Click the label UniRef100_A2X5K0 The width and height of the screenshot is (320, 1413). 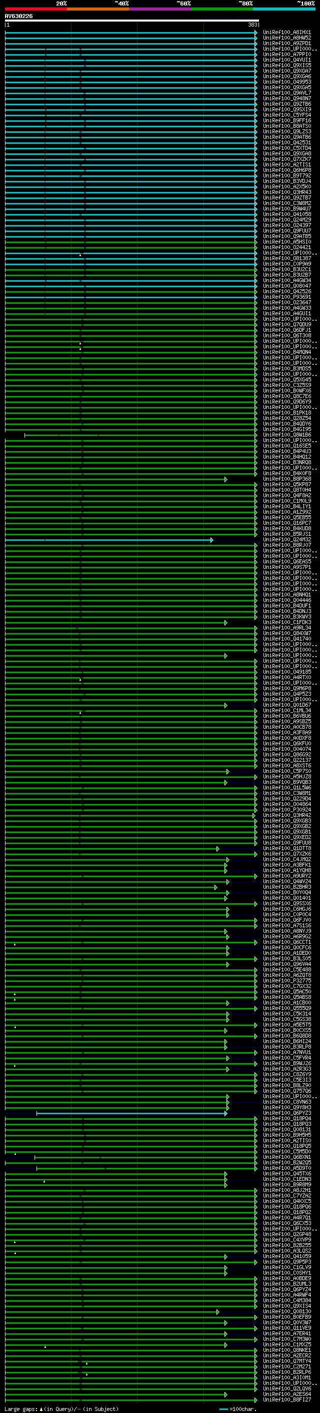[x=286, y=186]
